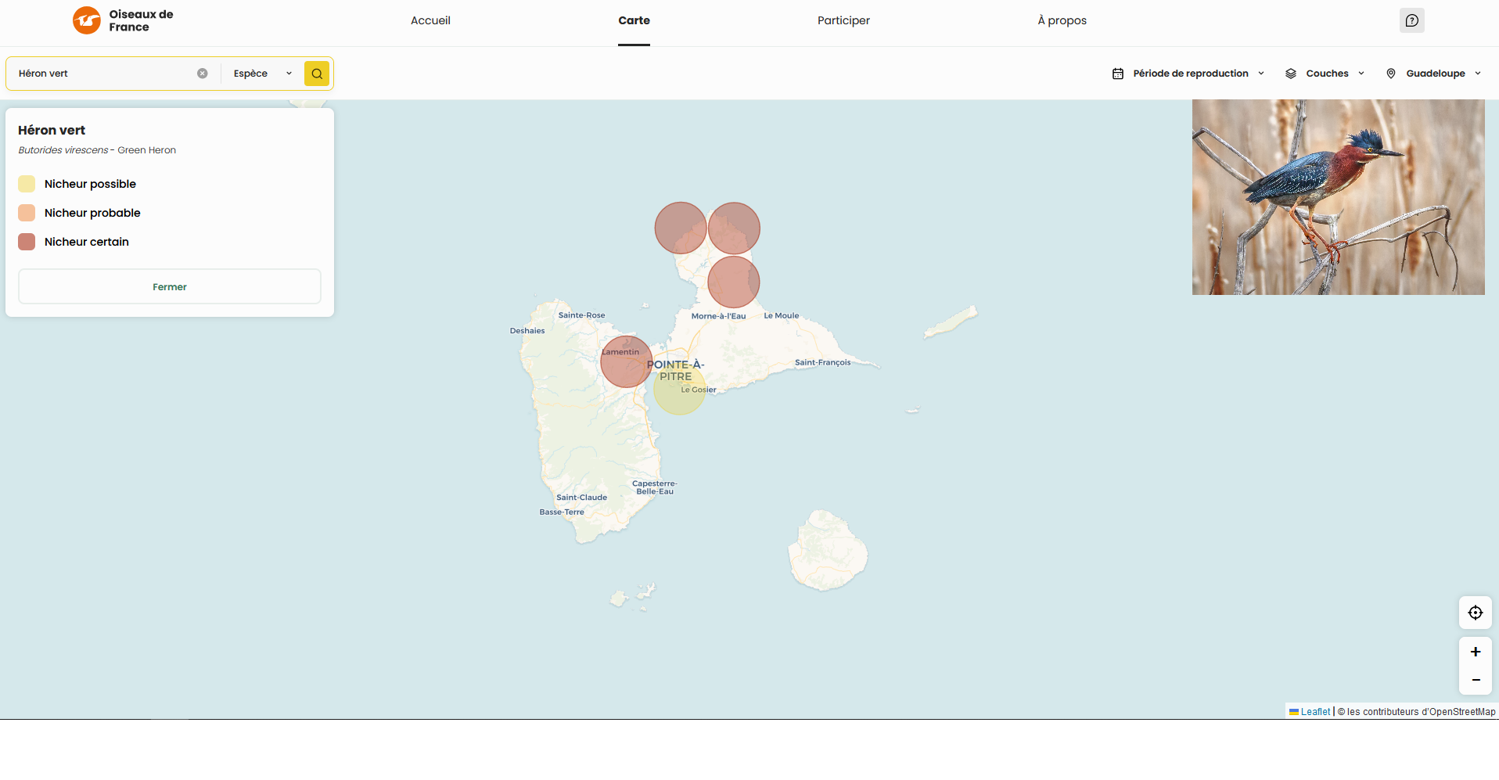
Task: Click the Nicheur probable legend label
Action: pyautogui.click(x=92, y=213)
